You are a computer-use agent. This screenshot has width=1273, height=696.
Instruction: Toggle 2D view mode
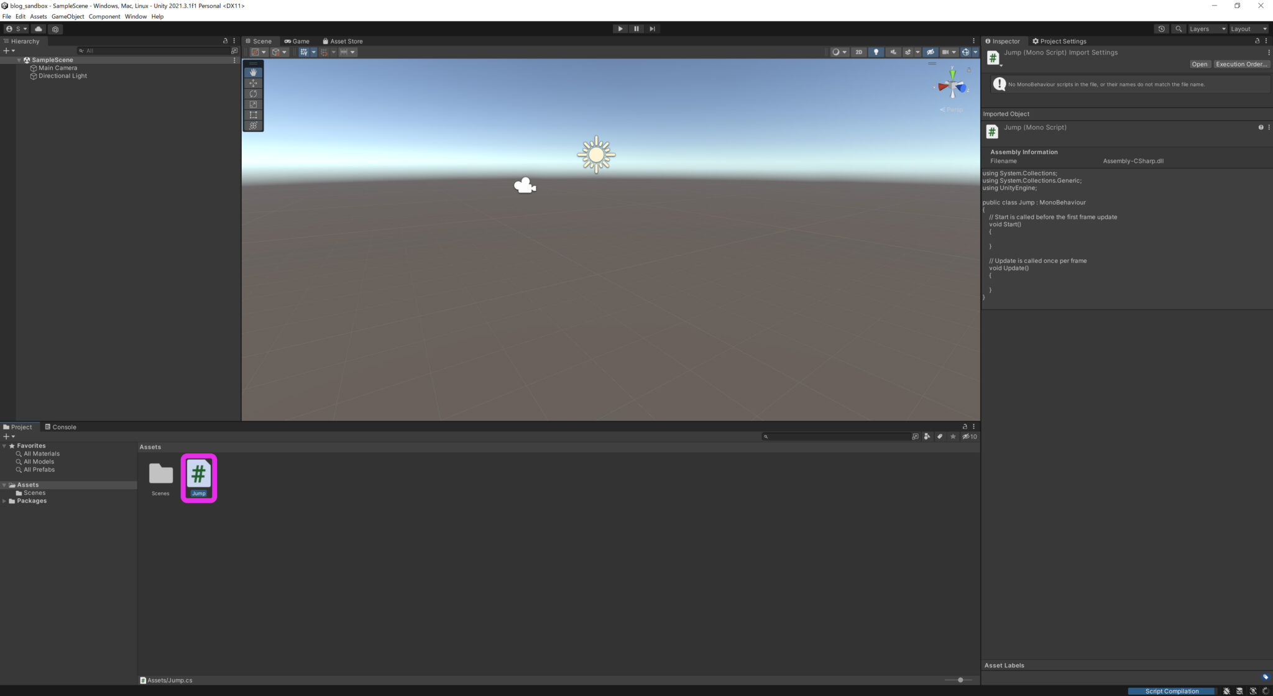tap(858, 52)
